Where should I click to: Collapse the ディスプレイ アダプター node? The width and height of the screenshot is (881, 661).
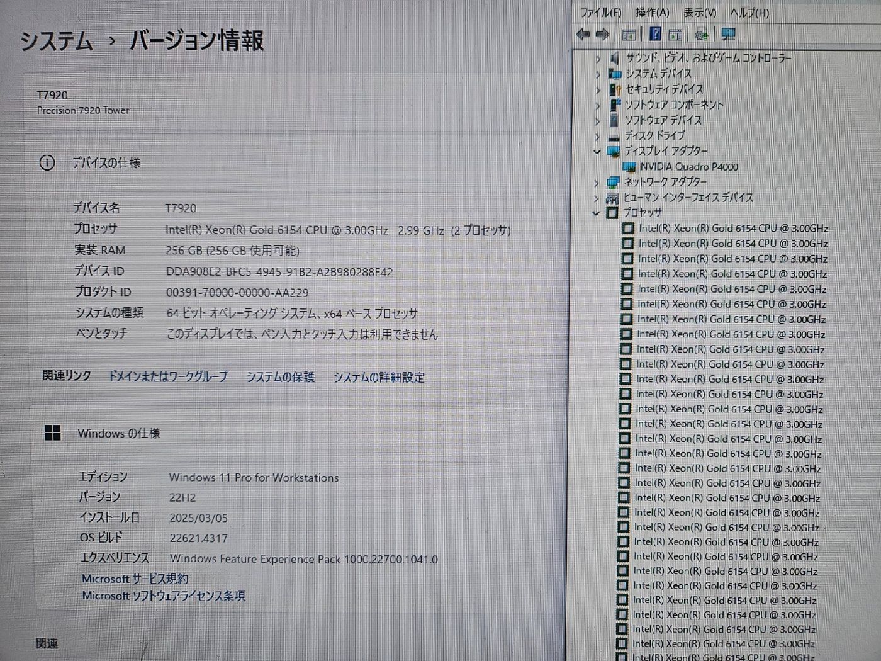[597, 152]
